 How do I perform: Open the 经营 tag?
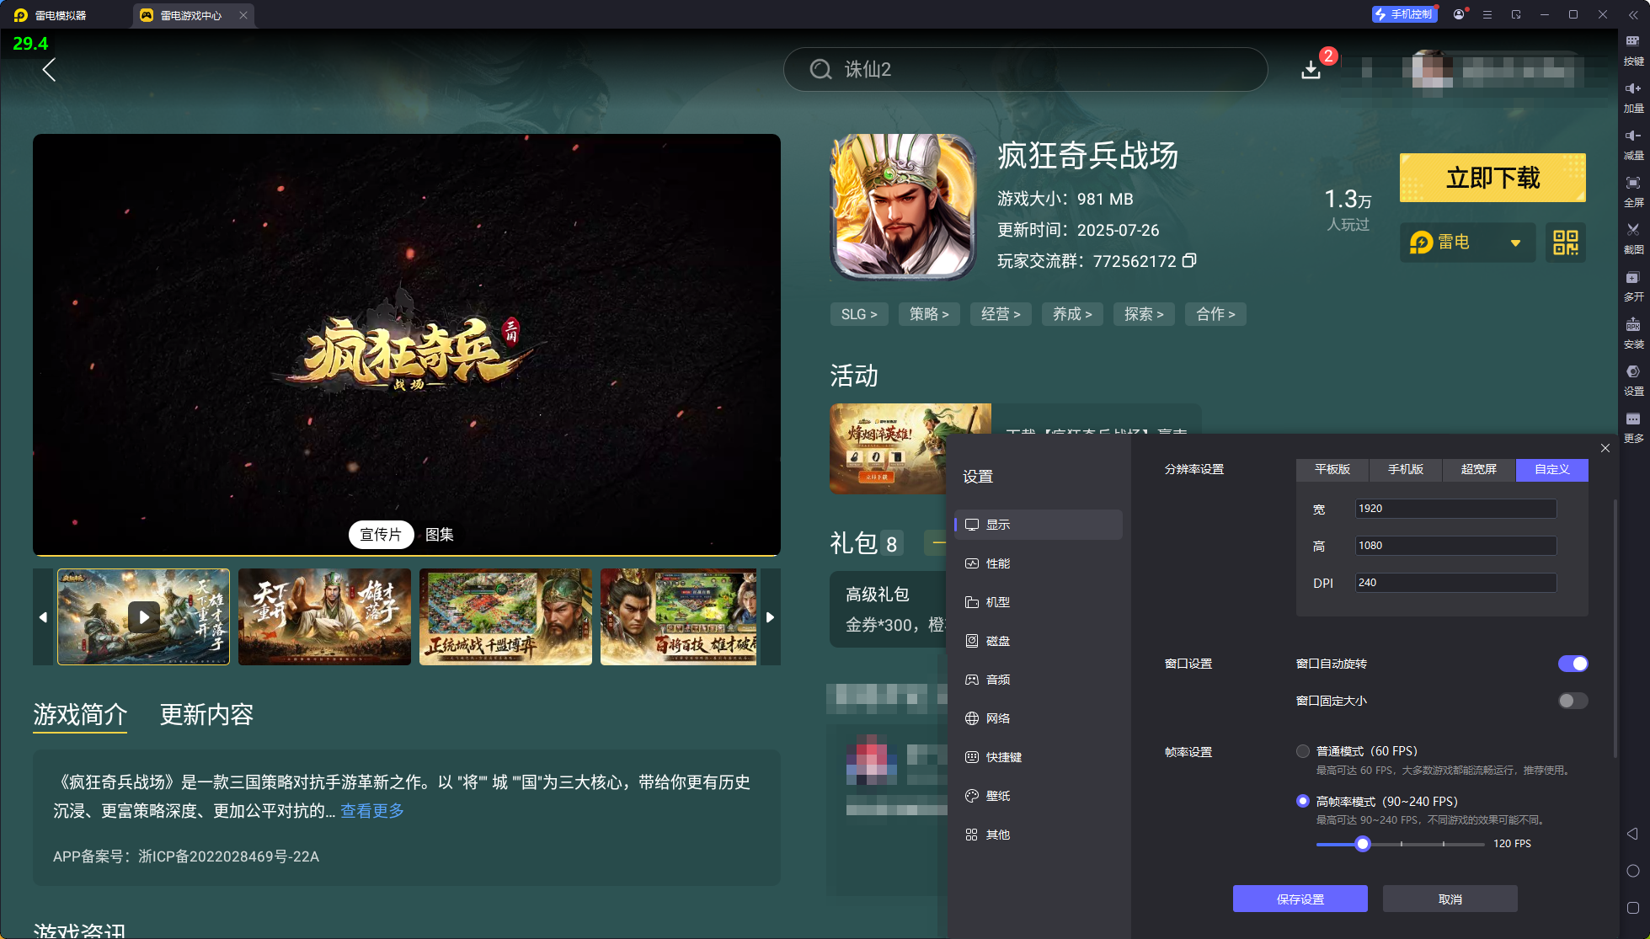(1001, 314)
